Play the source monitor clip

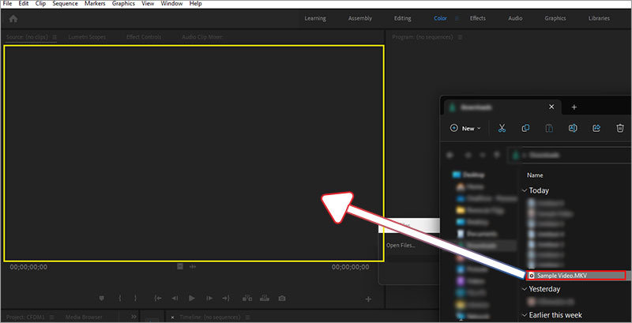[192, 299]
